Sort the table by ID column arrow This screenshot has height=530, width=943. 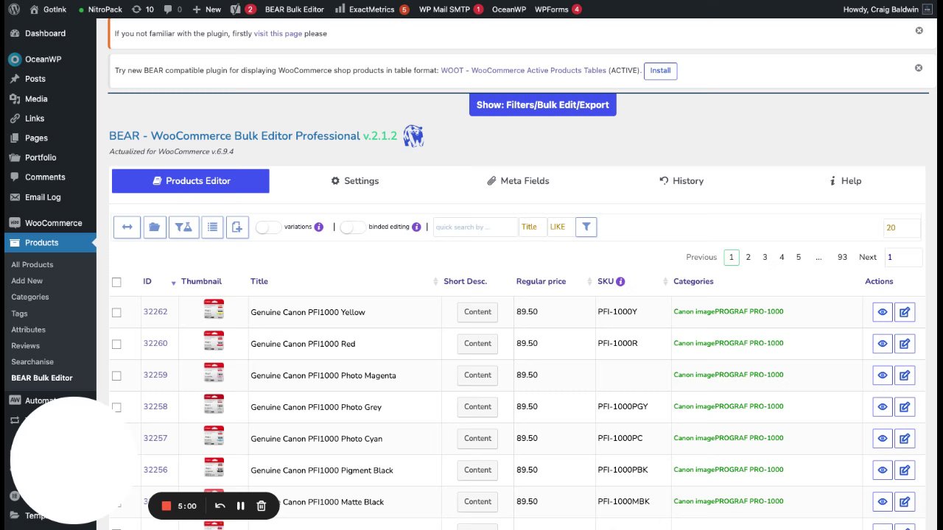pyautogui.click(x=174, y=283)
